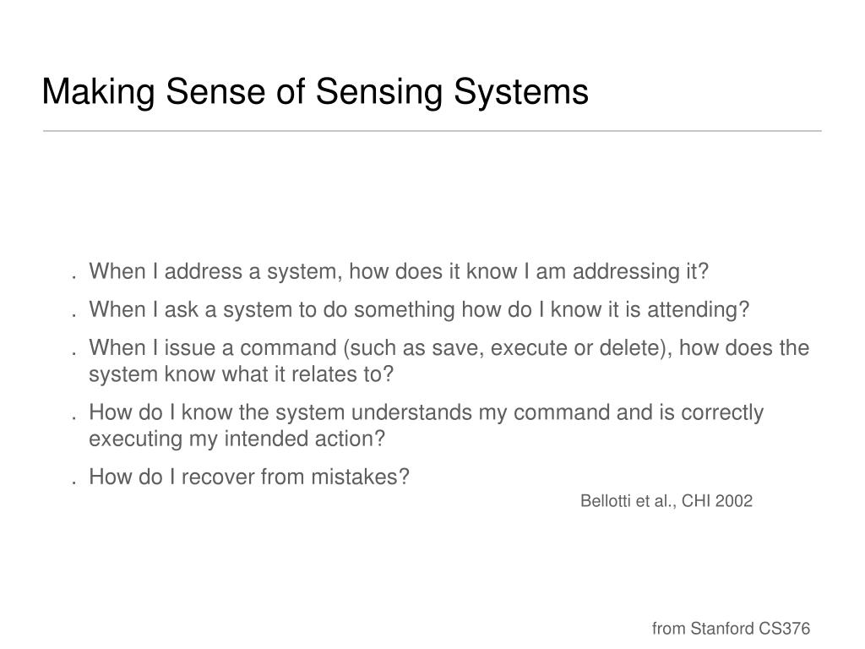Click the bullet asking 'how do I know it is attending?'
Screen dimensions: 865x649
tap(419, 309)
